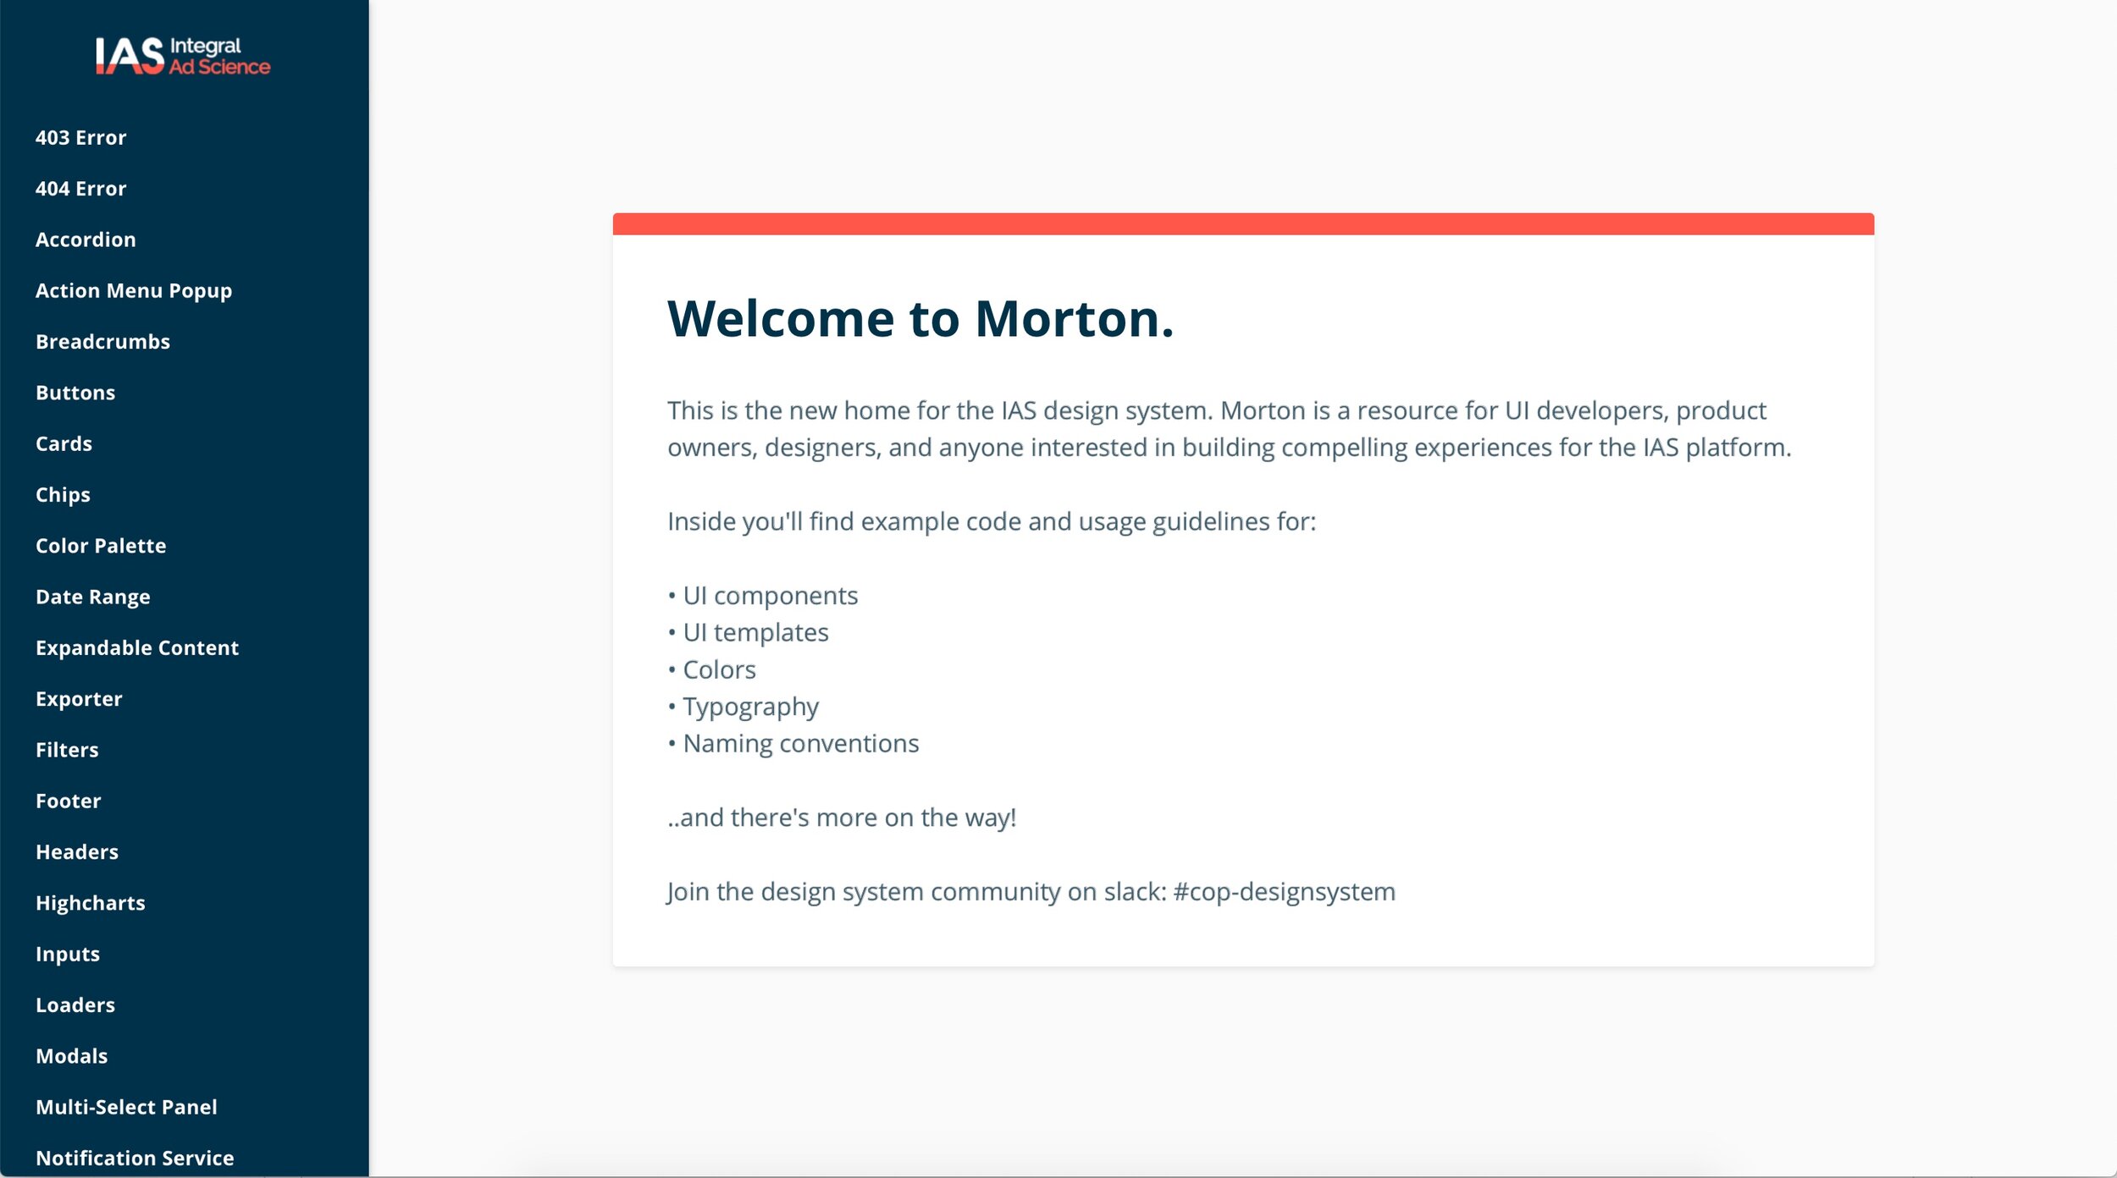Click the Welcome to Morton heading

pos(920,319)
